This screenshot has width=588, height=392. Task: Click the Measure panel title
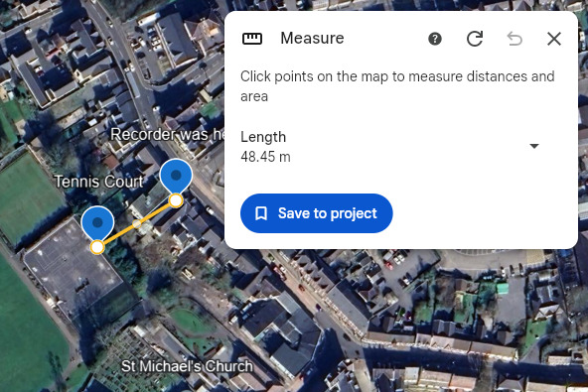(x=312, y=39)
